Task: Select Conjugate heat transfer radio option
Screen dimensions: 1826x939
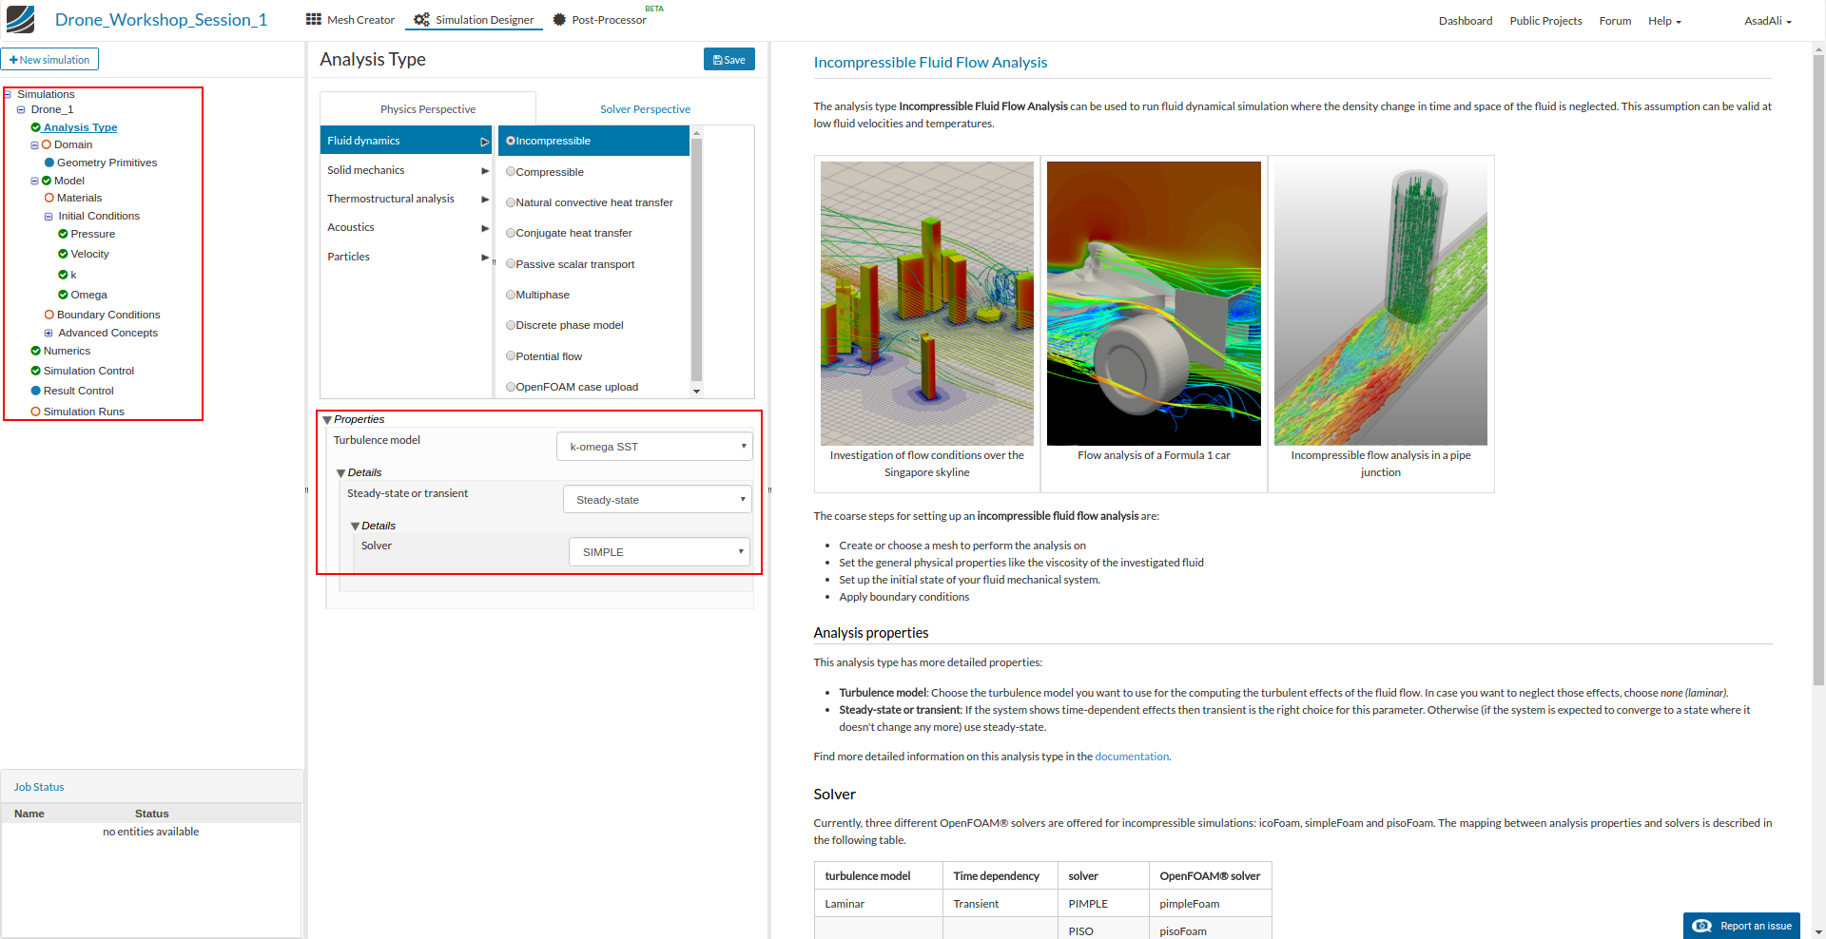Action: [511, 233]
